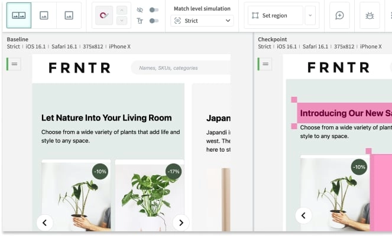Expand the Set region options arrow

click(x=310, y=15)
